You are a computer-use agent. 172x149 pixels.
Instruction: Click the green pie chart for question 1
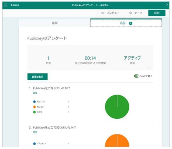click(117, 107)
